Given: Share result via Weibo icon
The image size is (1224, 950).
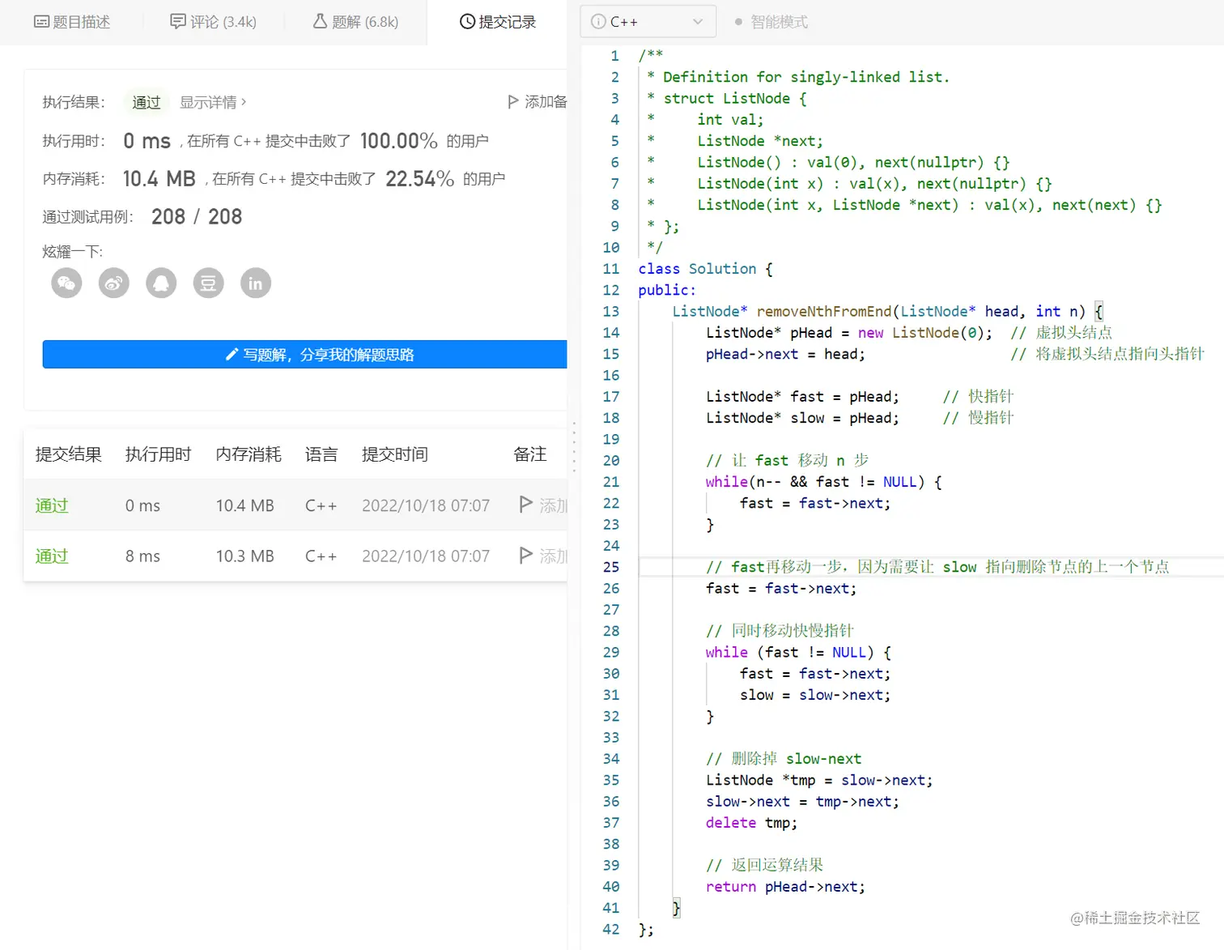Looking at the screenshot, I should click(114, 283).
